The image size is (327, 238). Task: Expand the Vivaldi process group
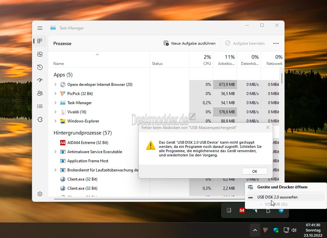pyautogui.click(x=55, y=112)
